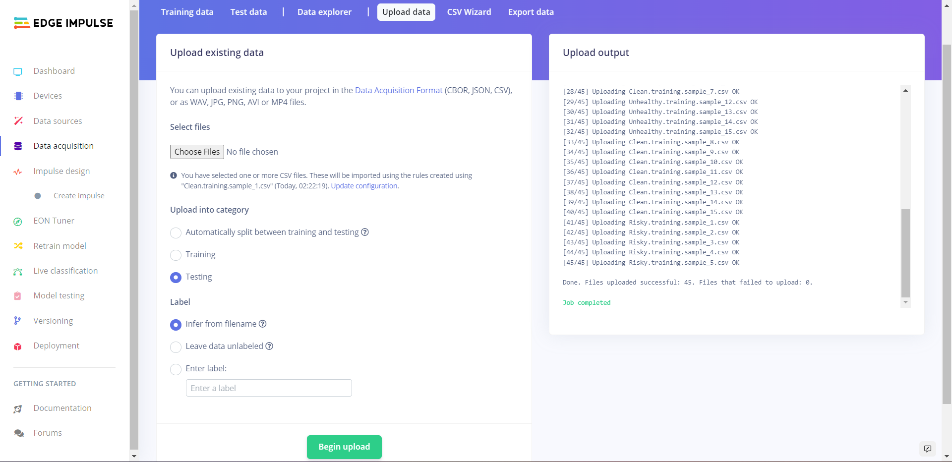This screenshot has width=952, height=462.
Task: Choose the Leave data unlabeled option
Action: (176, 347)
